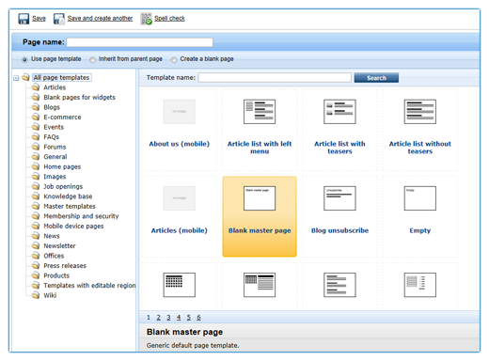489x361 pixels.
Task: Click the General folder icon
Action: pos(36,157)
